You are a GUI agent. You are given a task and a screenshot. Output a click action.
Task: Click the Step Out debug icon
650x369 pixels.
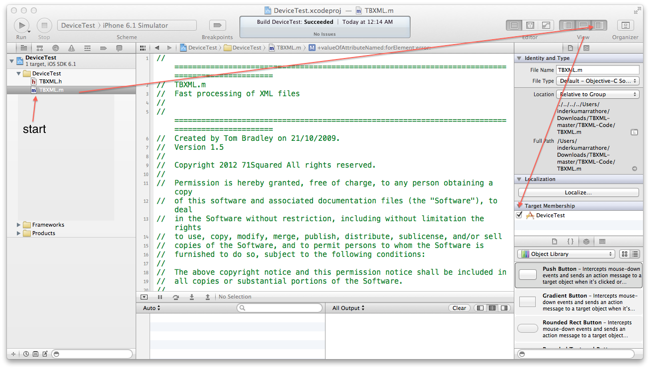click(x=208, y=297)
